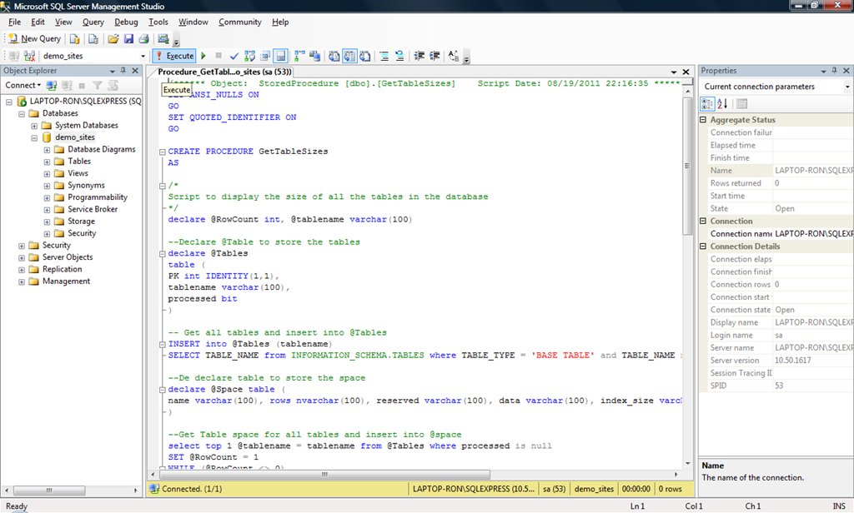Viewport: 854px width, 513px height.
Task: Click the Object Explorer horizontal scrollbar thumb
Action: [x=49, y=491]
